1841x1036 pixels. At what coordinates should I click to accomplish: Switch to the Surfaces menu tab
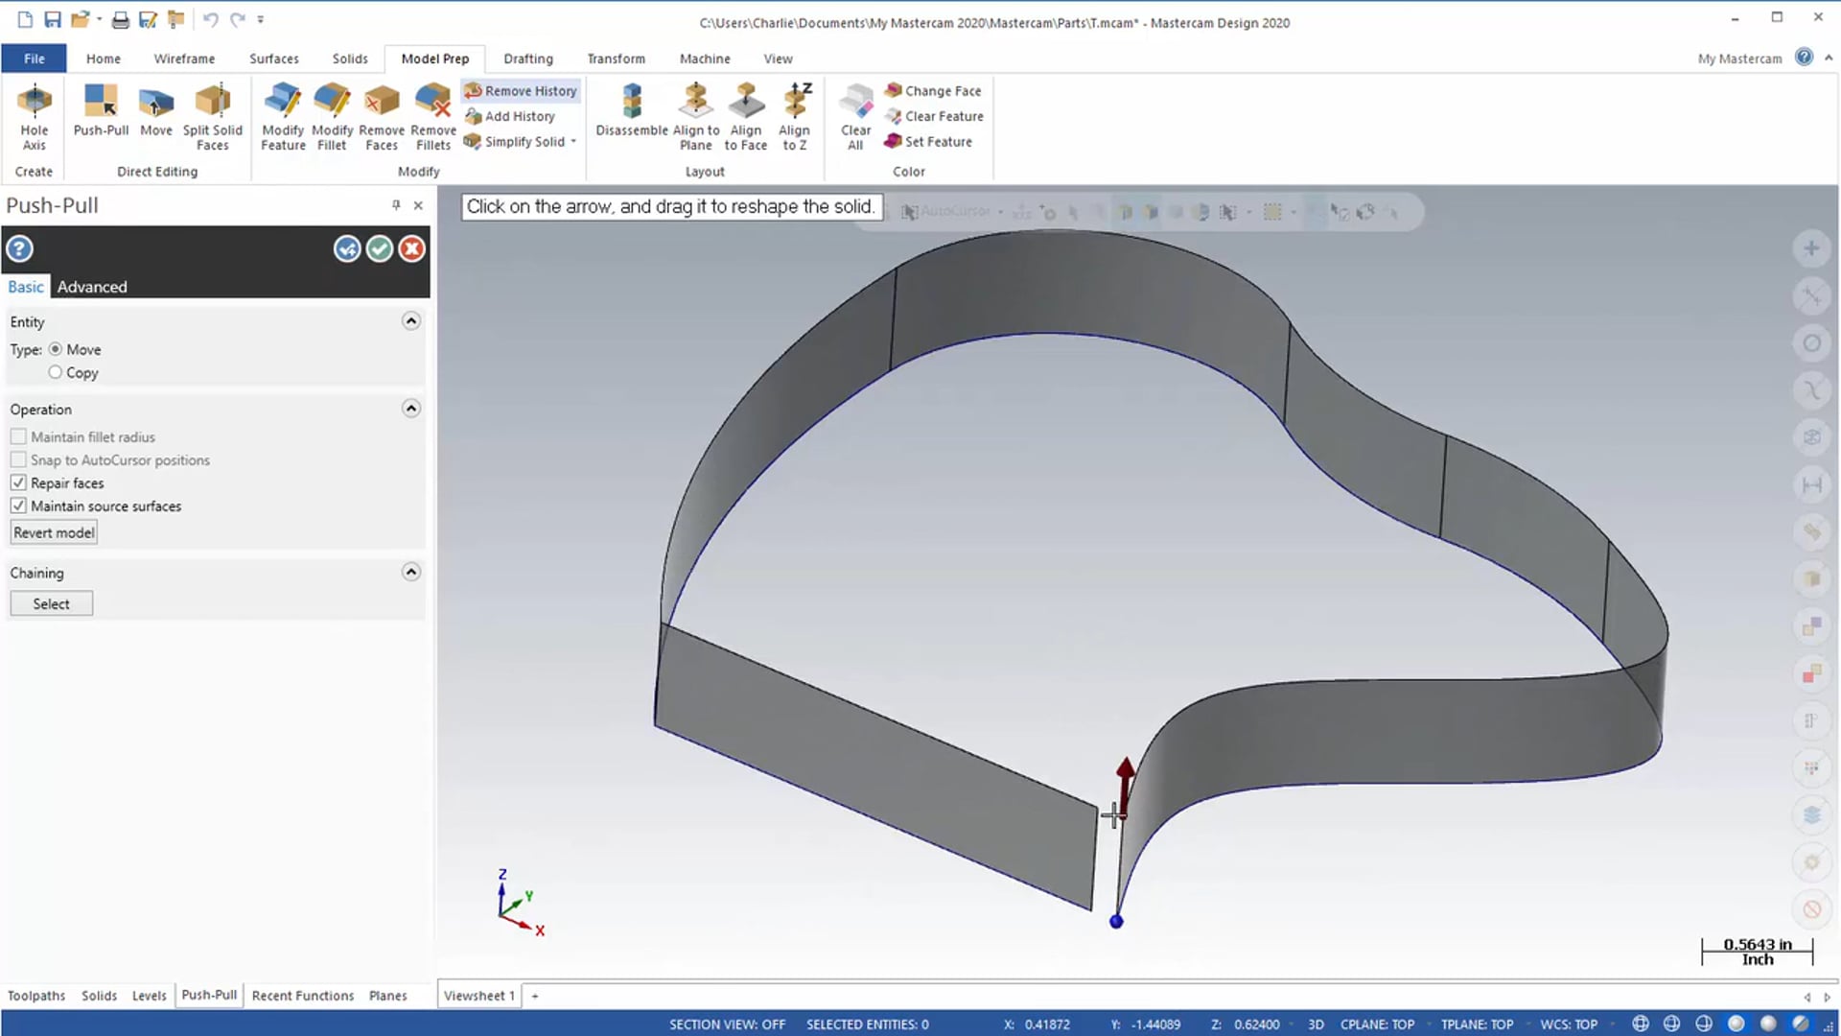(x=272, y=59)
